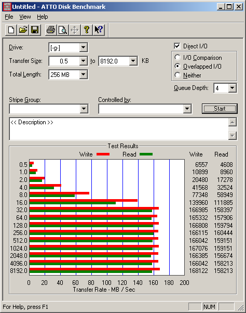Choose the Neither radio option
This screenshot has height=313, width=246.
click(x=177, y=75)
